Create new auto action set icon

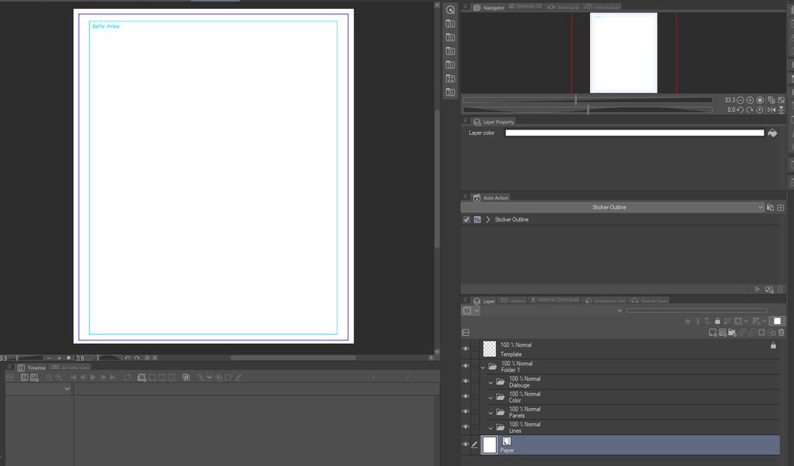click(x=770, y=208)
